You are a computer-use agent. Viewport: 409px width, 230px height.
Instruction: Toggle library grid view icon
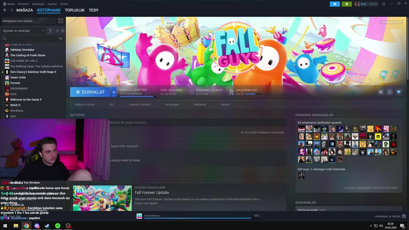(60, 21)
